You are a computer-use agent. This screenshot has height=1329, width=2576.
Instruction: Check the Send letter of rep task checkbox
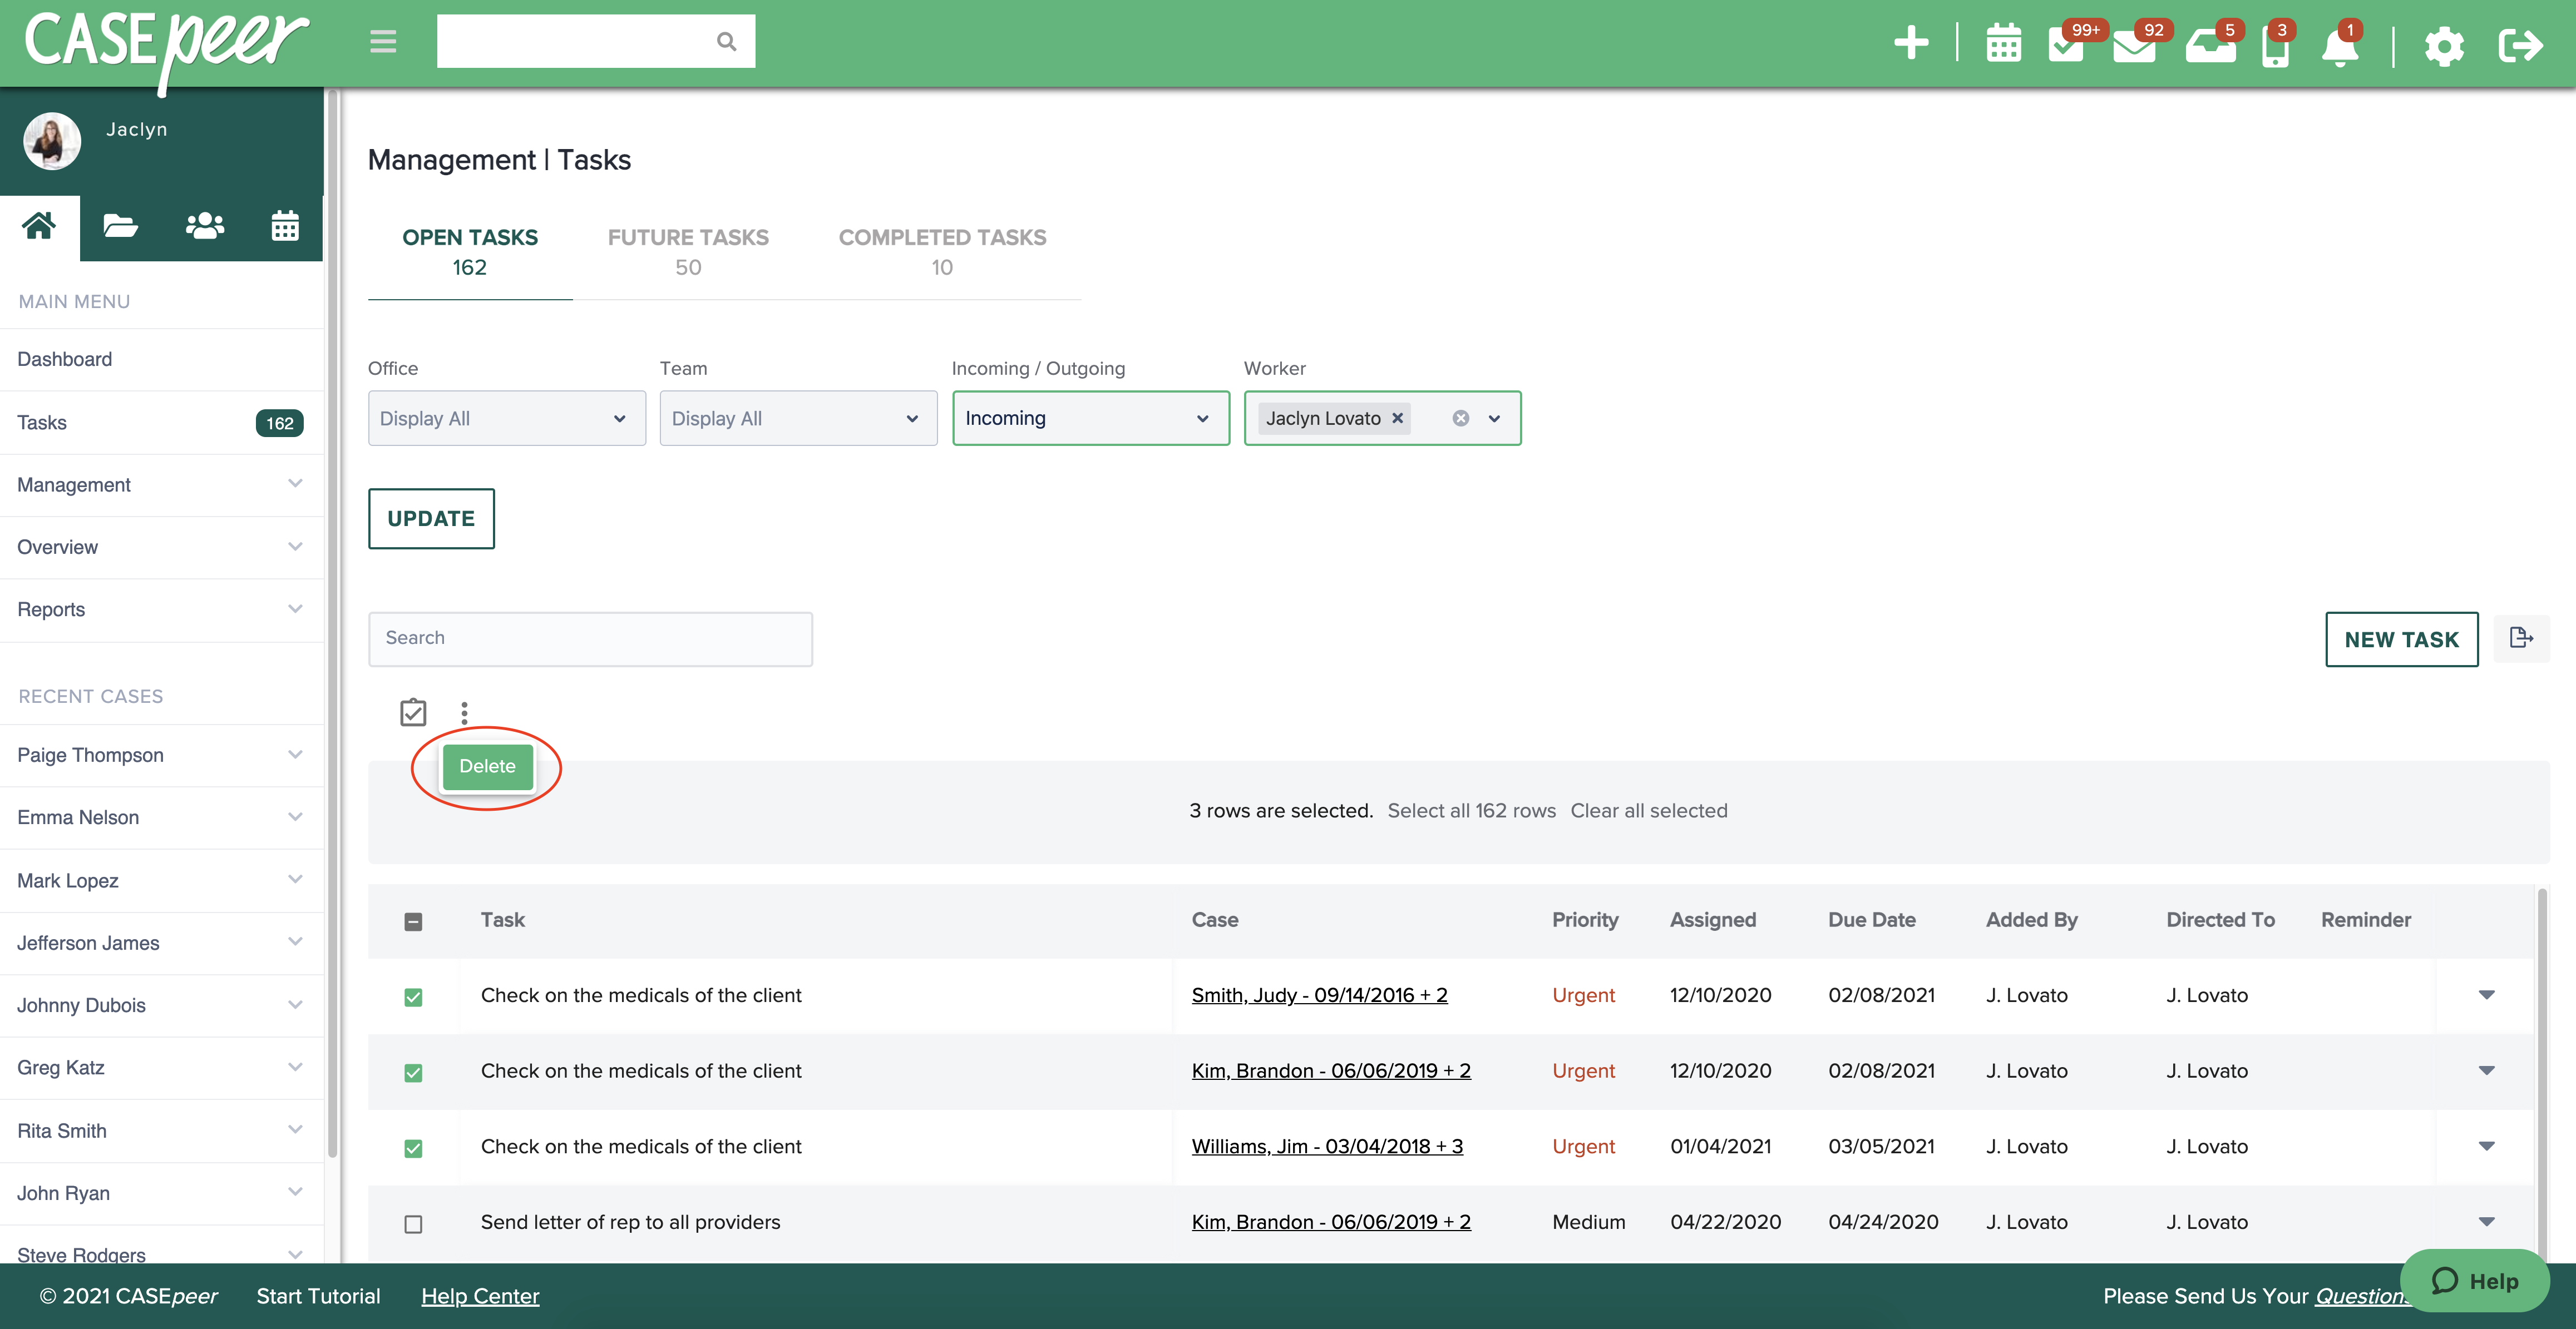tap(413, 1223)
